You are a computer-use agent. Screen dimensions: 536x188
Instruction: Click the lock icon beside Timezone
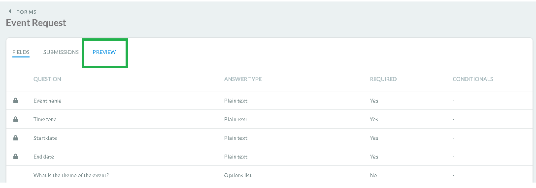[x=15, y=119]
